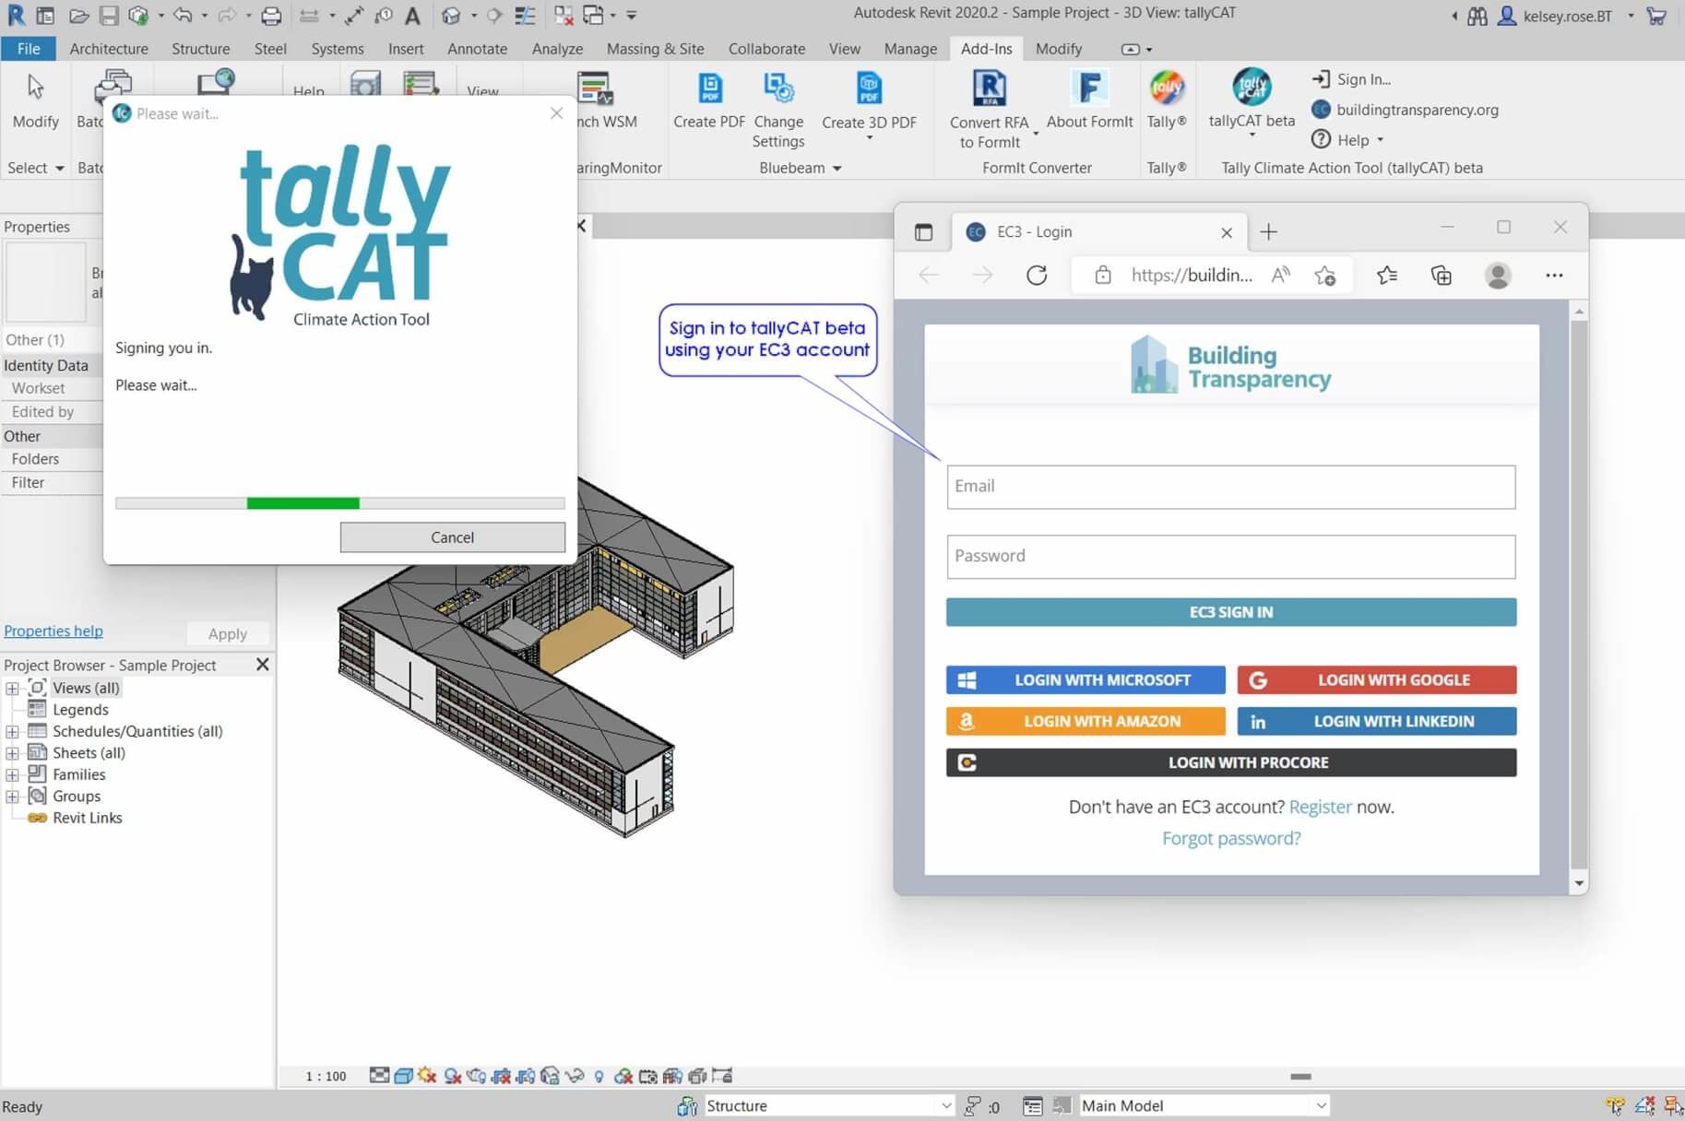Open the Manage ribbon tab

click(909, 49)
